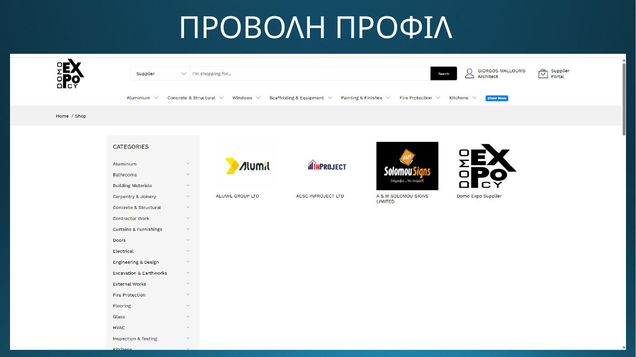Expand the Concrete & Structural sidebar chevron
636x357 pixels.
pos(188,207)
